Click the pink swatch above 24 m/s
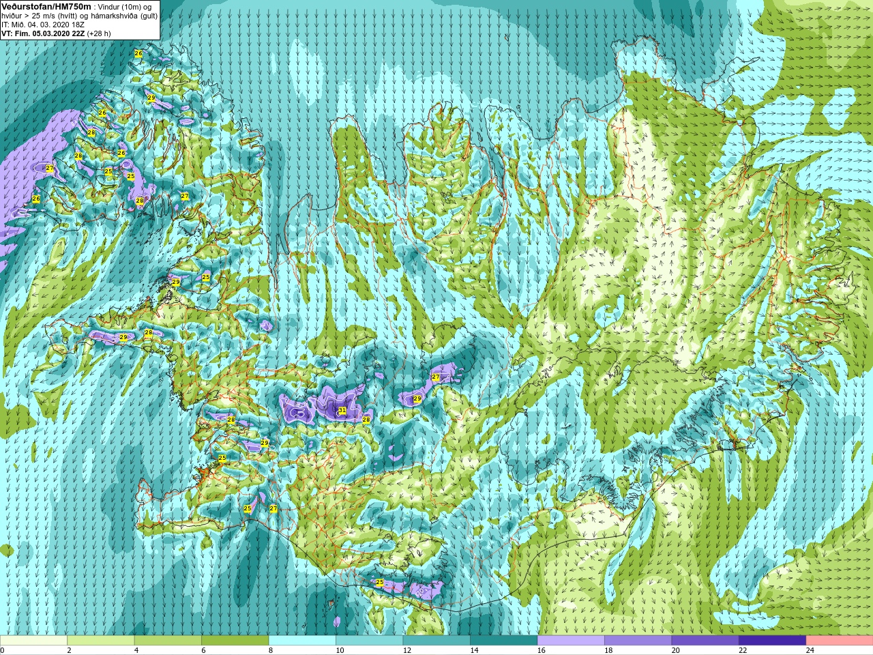 [x=840, y=641]
